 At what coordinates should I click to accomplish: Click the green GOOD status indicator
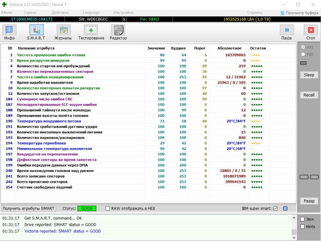[87, 208]
